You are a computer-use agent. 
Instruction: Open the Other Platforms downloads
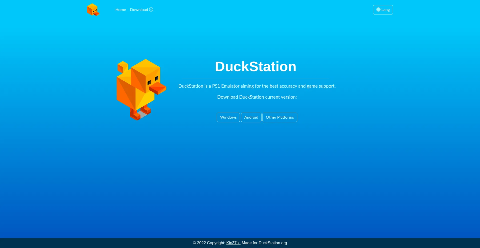click(279, 117)
